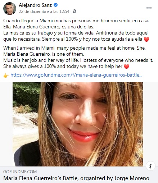Click the blue verified badge icon
This screenshot has width=158, height=183.
55,5
